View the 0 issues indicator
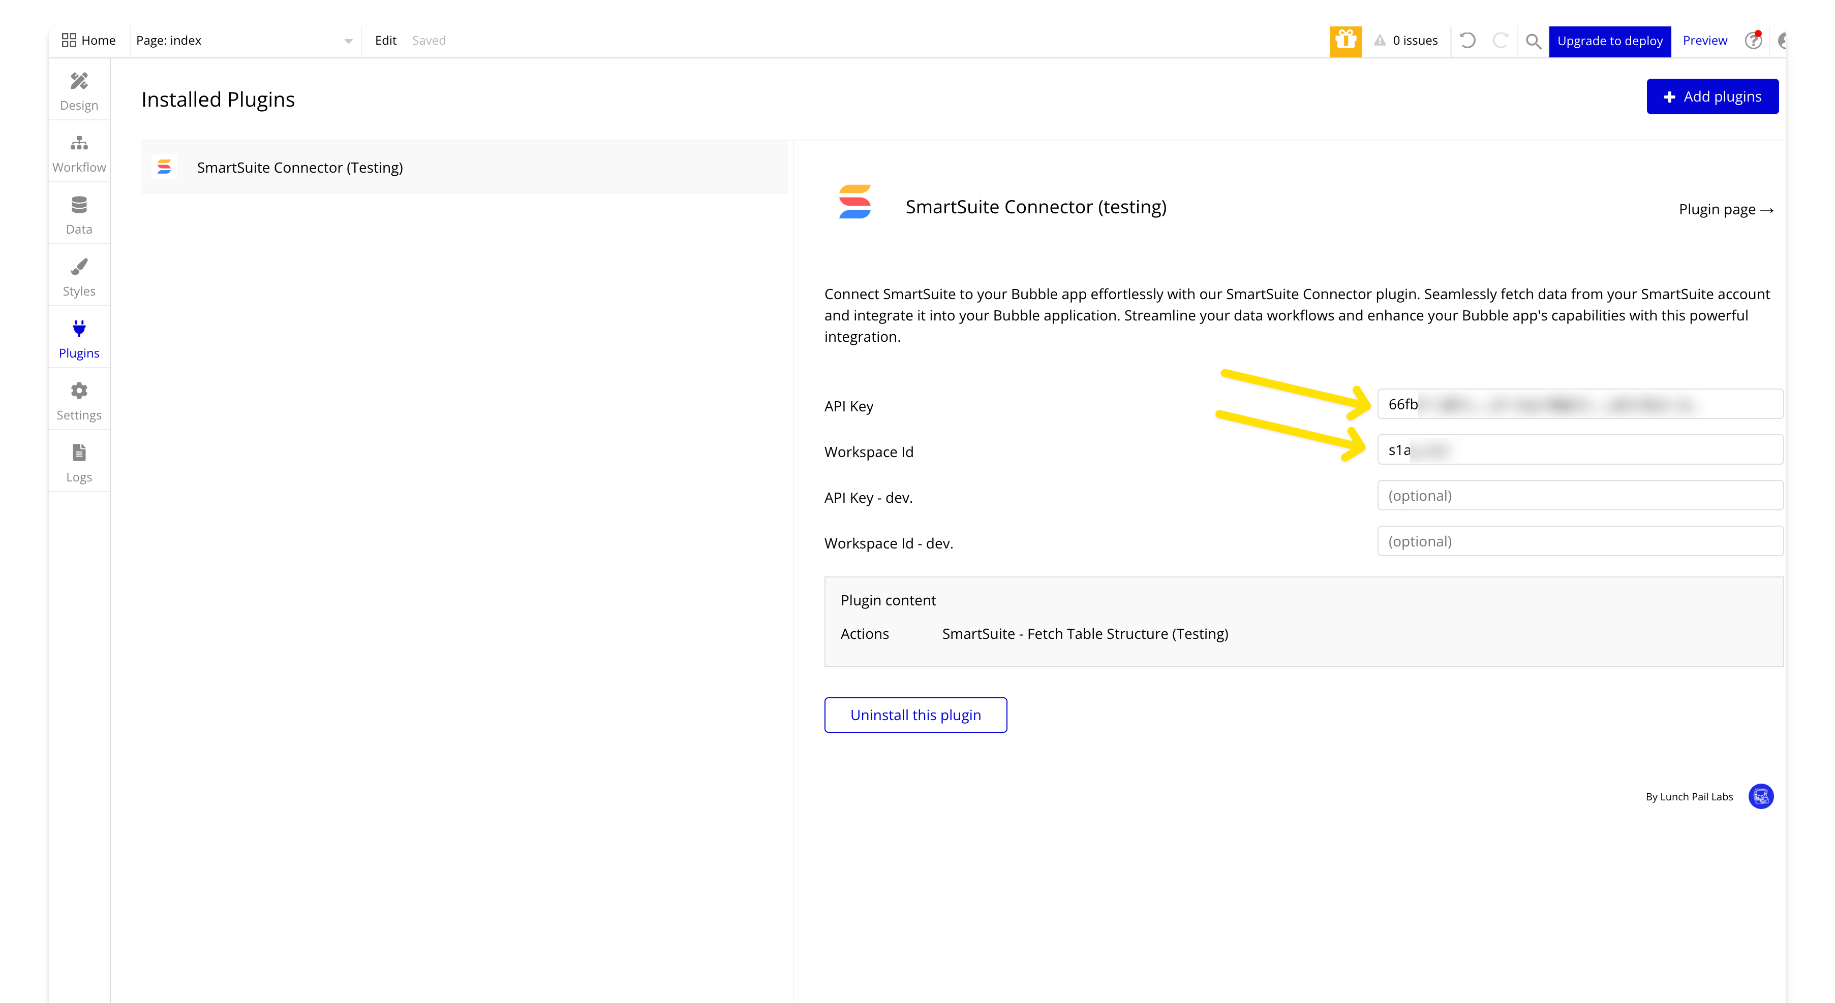Screen dimensions: 1835x1003 [1405, 41]
